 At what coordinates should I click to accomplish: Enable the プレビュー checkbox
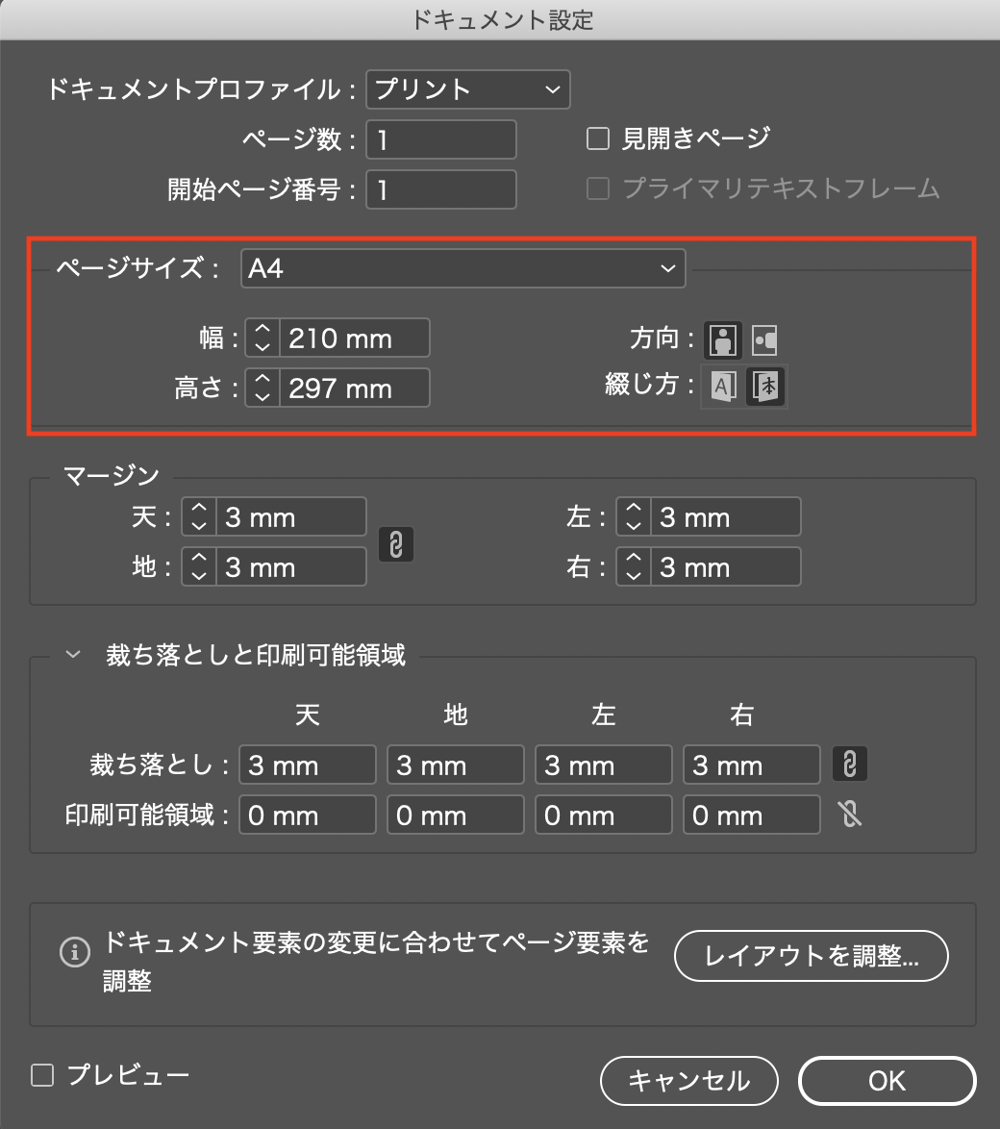click(42, 1075)
